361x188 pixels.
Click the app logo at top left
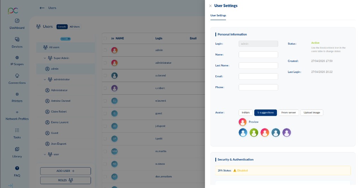tap(13, 11)
